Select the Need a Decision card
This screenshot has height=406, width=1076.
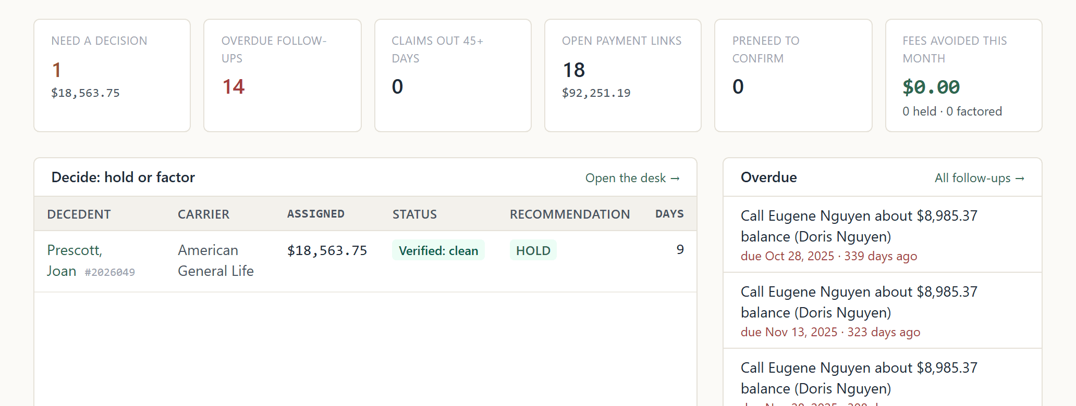click(112, 75)
